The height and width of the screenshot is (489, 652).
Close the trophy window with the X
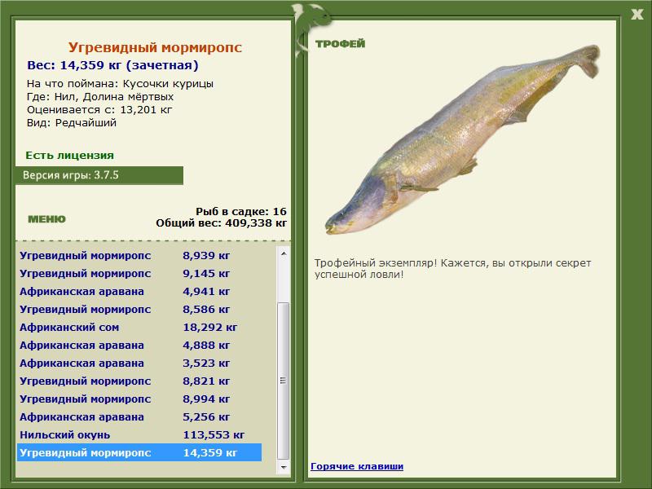tap(637, 15)
